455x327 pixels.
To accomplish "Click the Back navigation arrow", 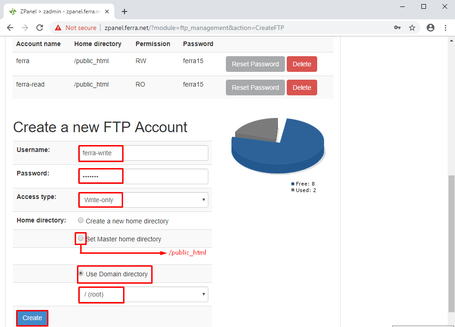I will 10,28.
